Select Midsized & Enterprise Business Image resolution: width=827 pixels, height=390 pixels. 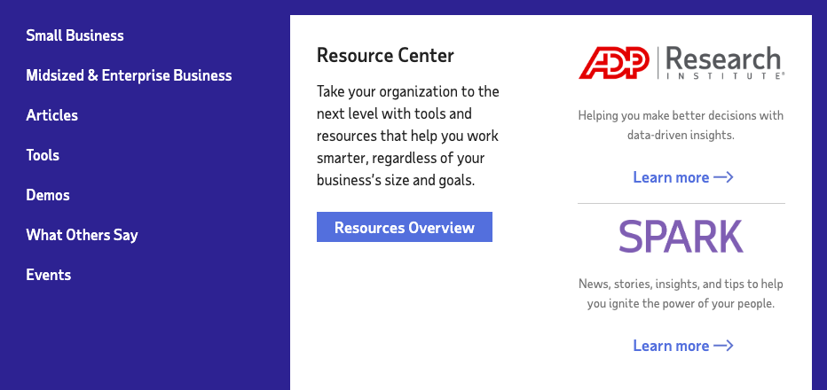click(x=129, y=76)
